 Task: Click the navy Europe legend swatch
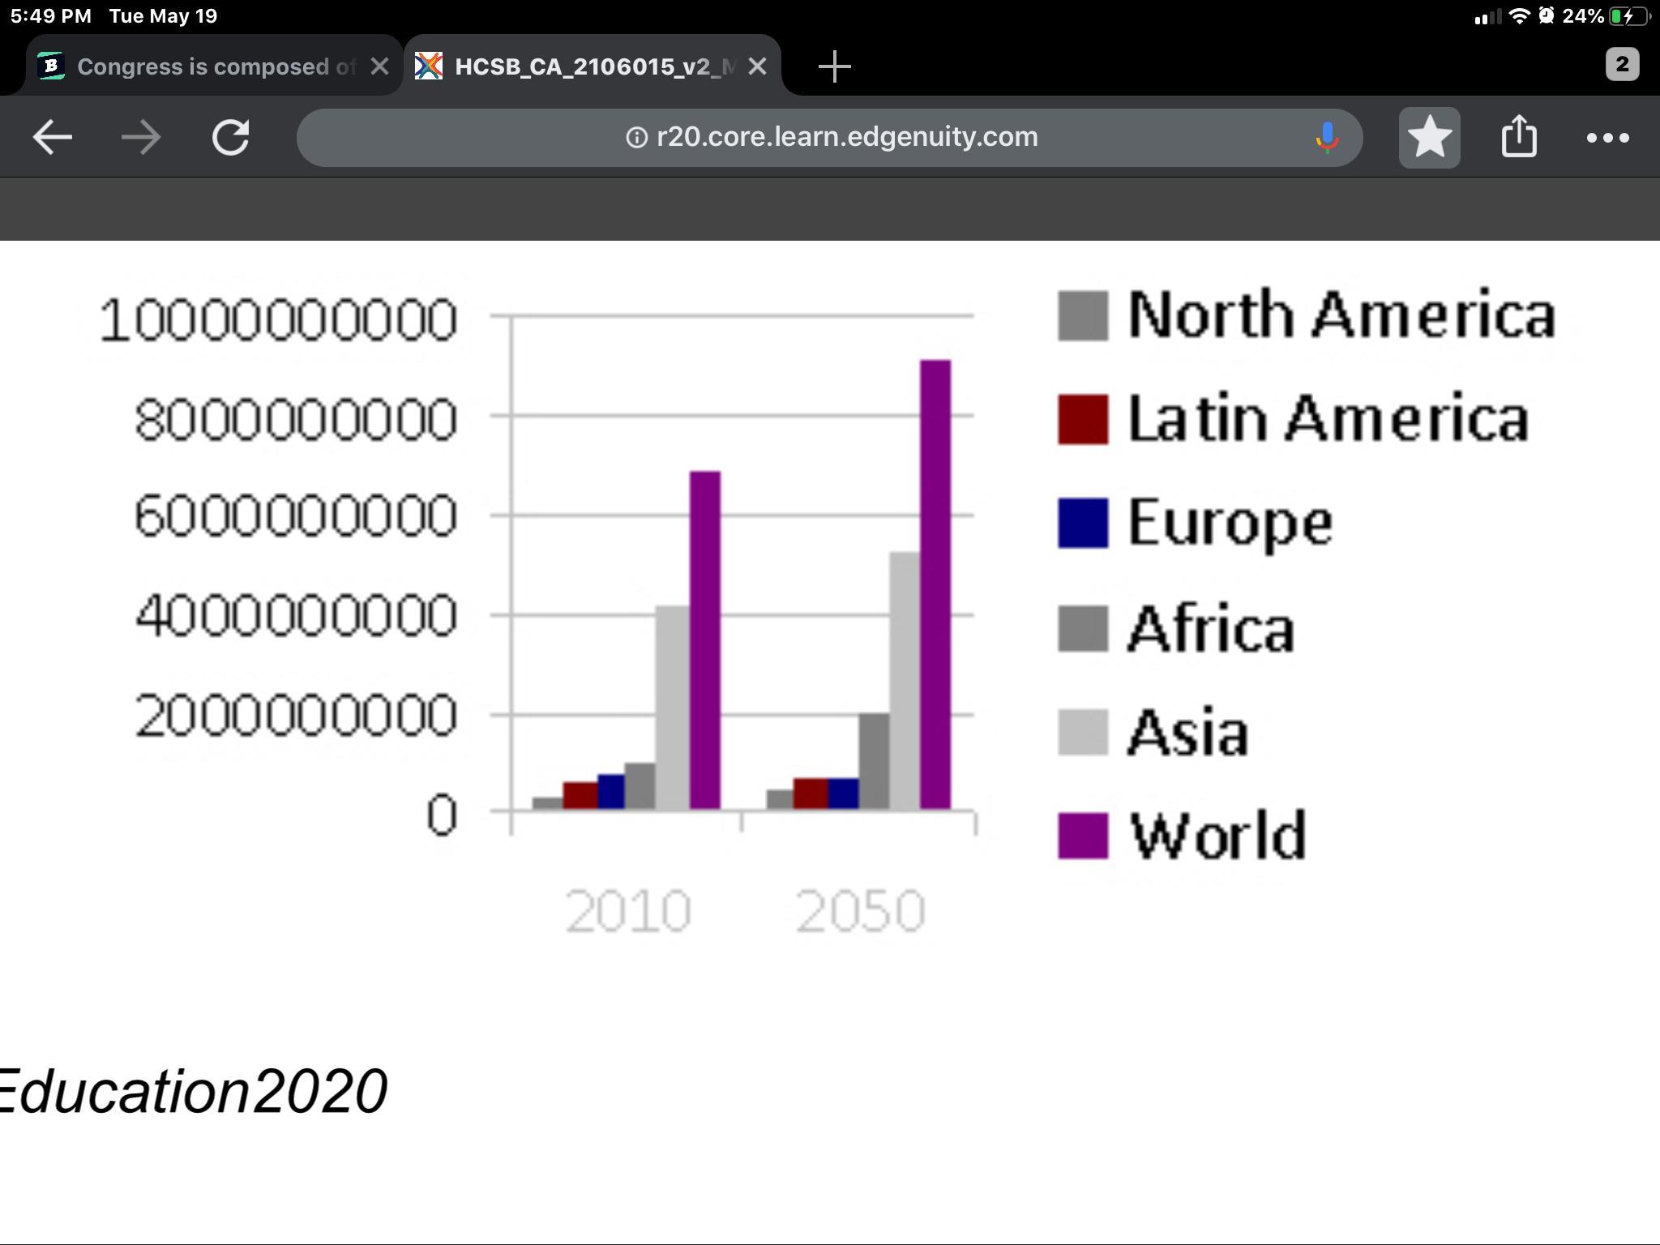pos(1083,524)
